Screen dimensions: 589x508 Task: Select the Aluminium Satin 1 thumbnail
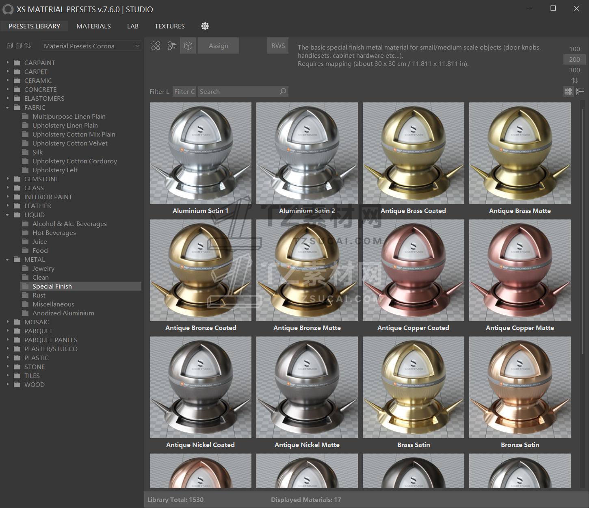point(201,153)
